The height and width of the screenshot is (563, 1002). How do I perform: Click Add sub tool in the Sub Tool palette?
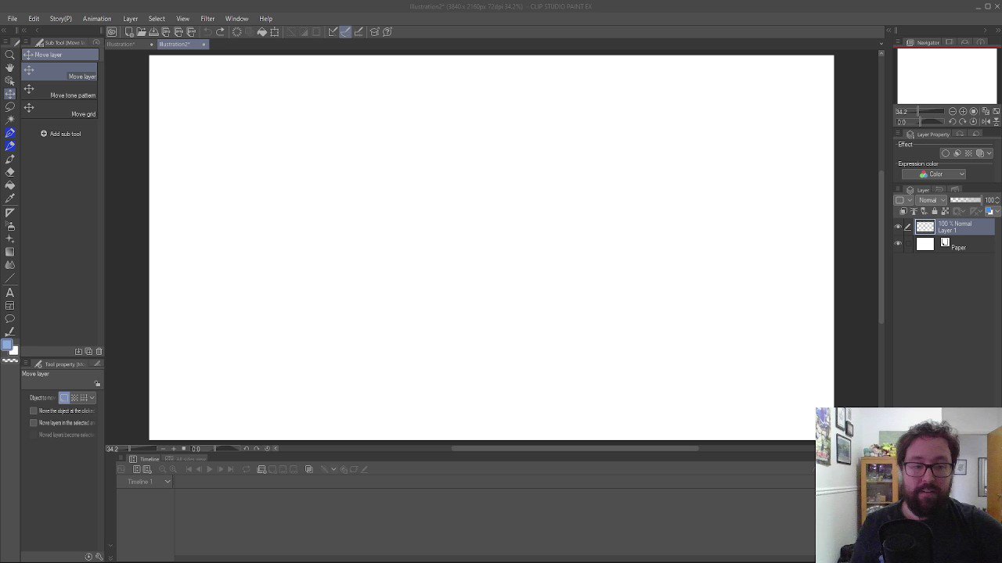point(61,134)
